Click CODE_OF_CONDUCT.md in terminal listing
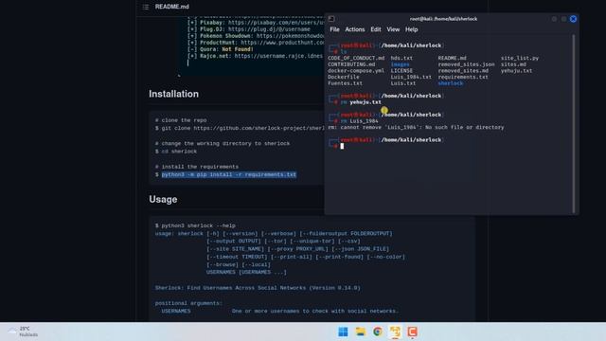 (356, 58)
